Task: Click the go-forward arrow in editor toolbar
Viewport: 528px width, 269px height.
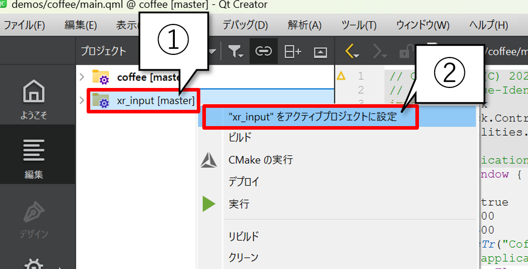Action: (380, 51)
